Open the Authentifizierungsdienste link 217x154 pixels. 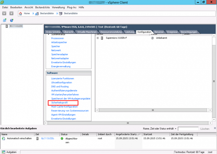click(64, 90)
